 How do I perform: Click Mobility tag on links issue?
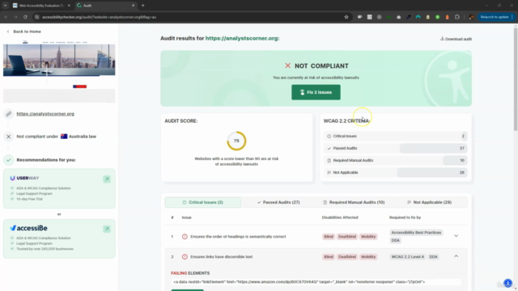click(368, 257)
